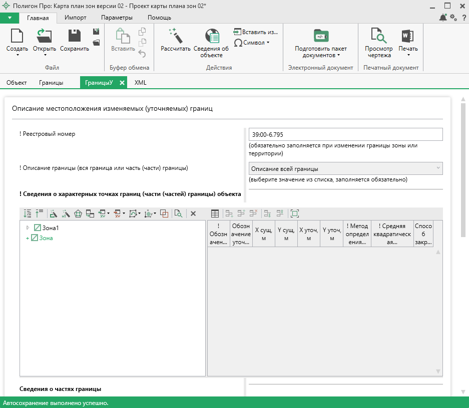Click the Сохранить floppy disk icon

(75, 36)
